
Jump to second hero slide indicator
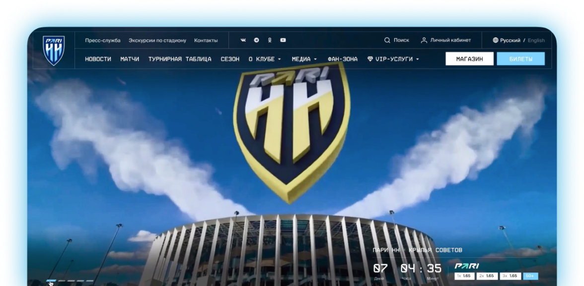point(62,281)
